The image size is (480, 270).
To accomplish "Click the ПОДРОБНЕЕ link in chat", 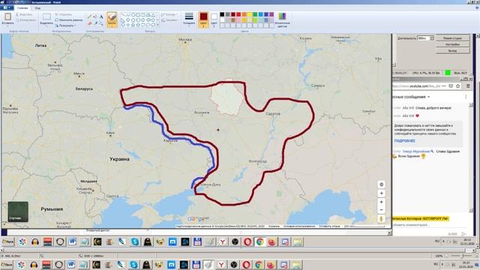I will (x=405, y=141).
